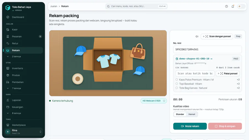249x140 pixels.
Task: Focus the search bar for menu, kode, resi
Action: 136,6
